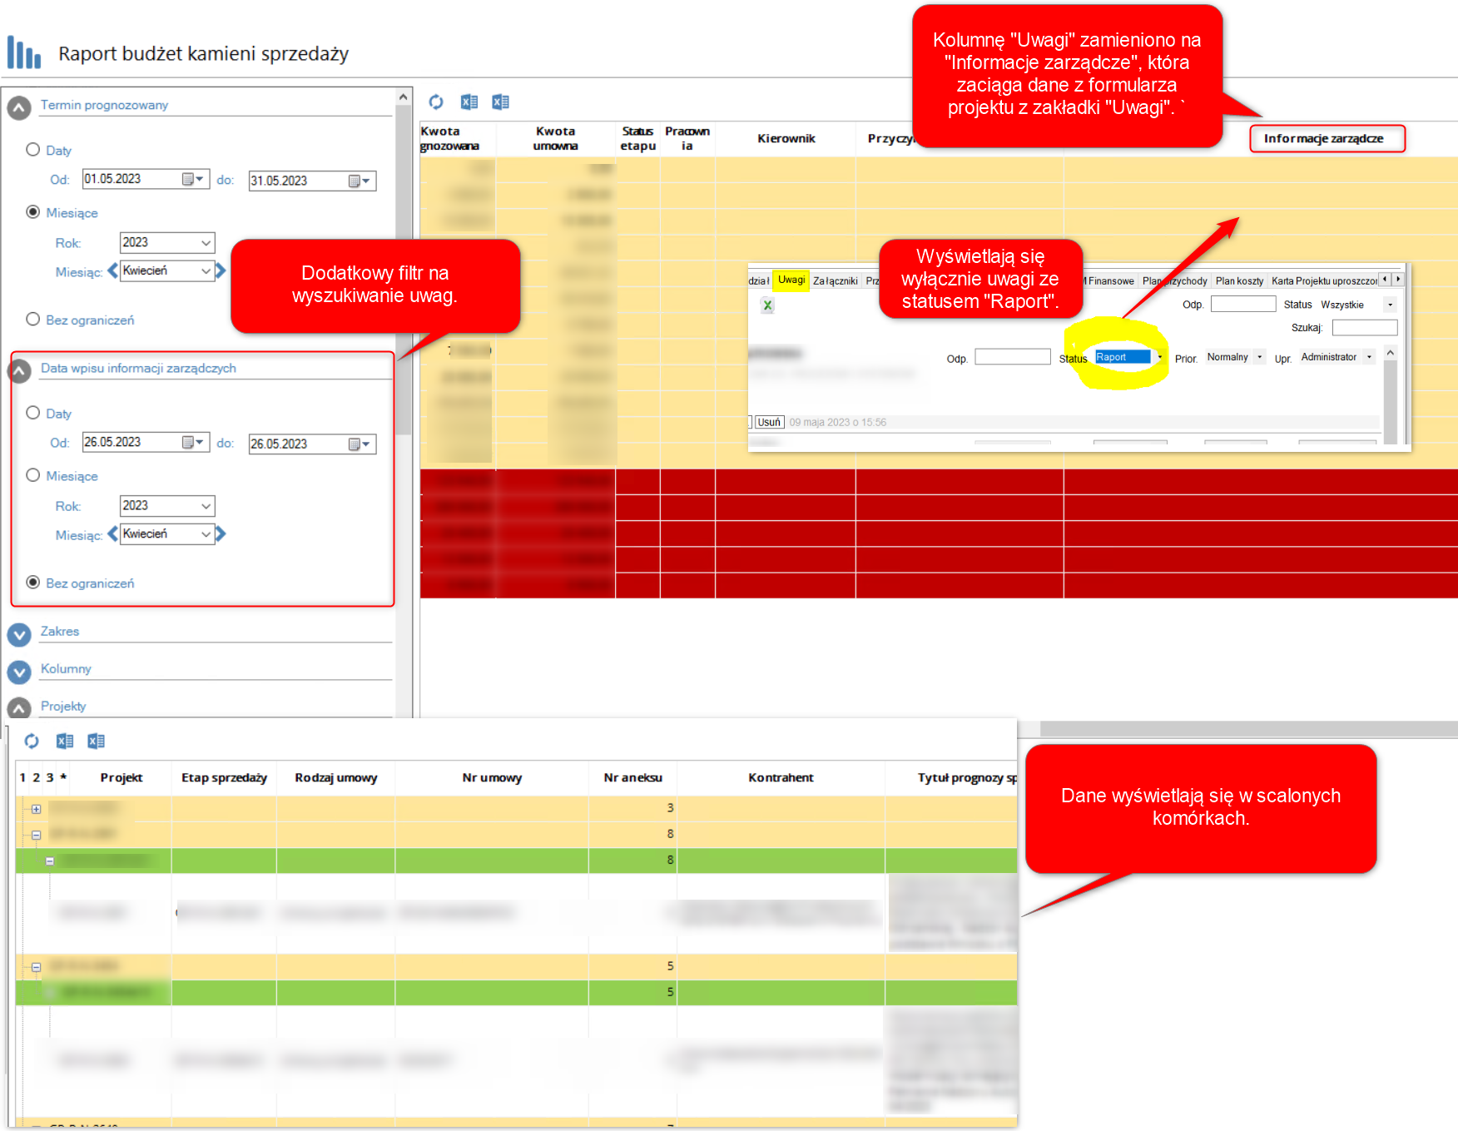This screenshot has height=1131, width=1458.
Task: Open Upr Administrator dropdown
Action: 1369,357
